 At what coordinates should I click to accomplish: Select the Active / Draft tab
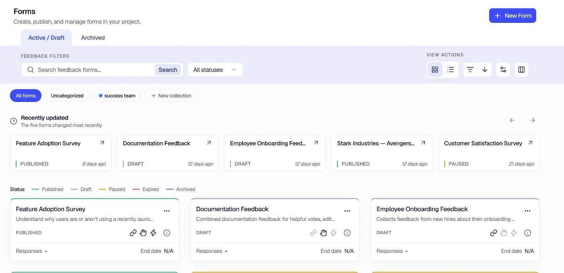tap(46, 38)
